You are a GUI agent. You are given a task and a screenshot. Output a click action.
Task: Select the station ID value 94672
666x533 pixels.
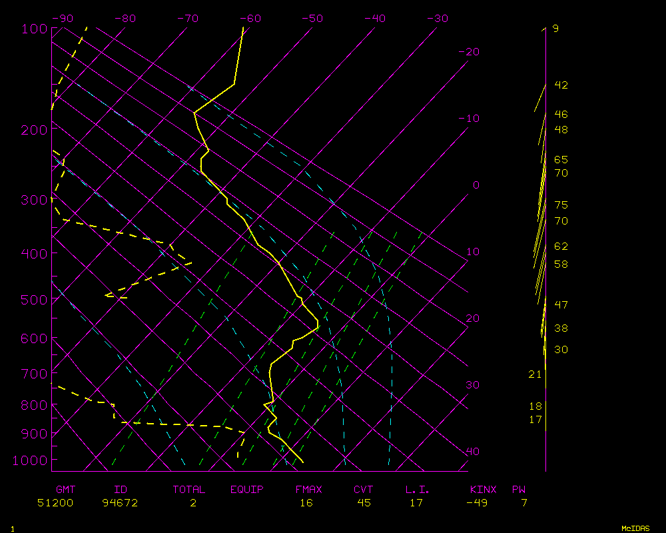click(x=120, y=503)
